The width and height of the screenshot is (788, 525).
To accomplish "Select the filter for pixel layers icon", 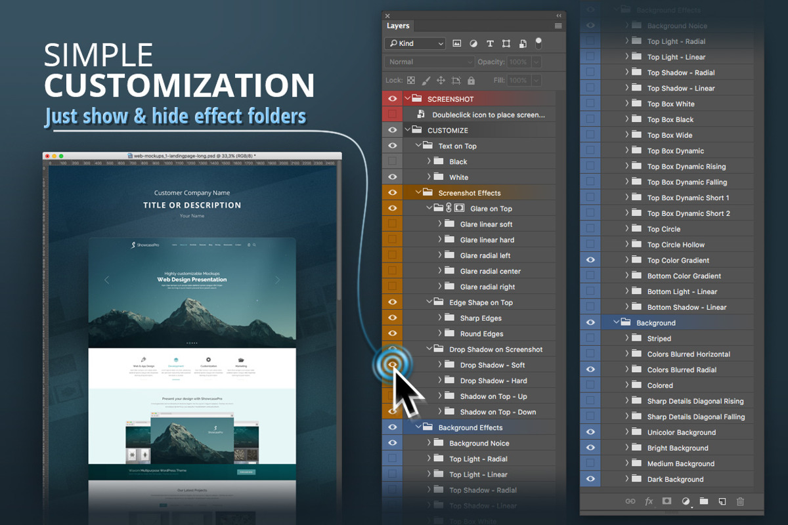I will 457,43.
